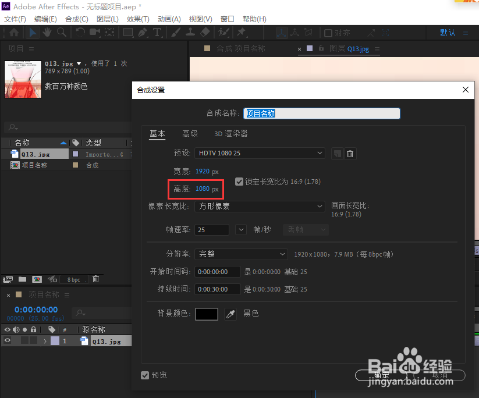The width and height of the screenshot is (479, 398).
Task: Open the 效果(T) menu
Action: coord(138,19)
